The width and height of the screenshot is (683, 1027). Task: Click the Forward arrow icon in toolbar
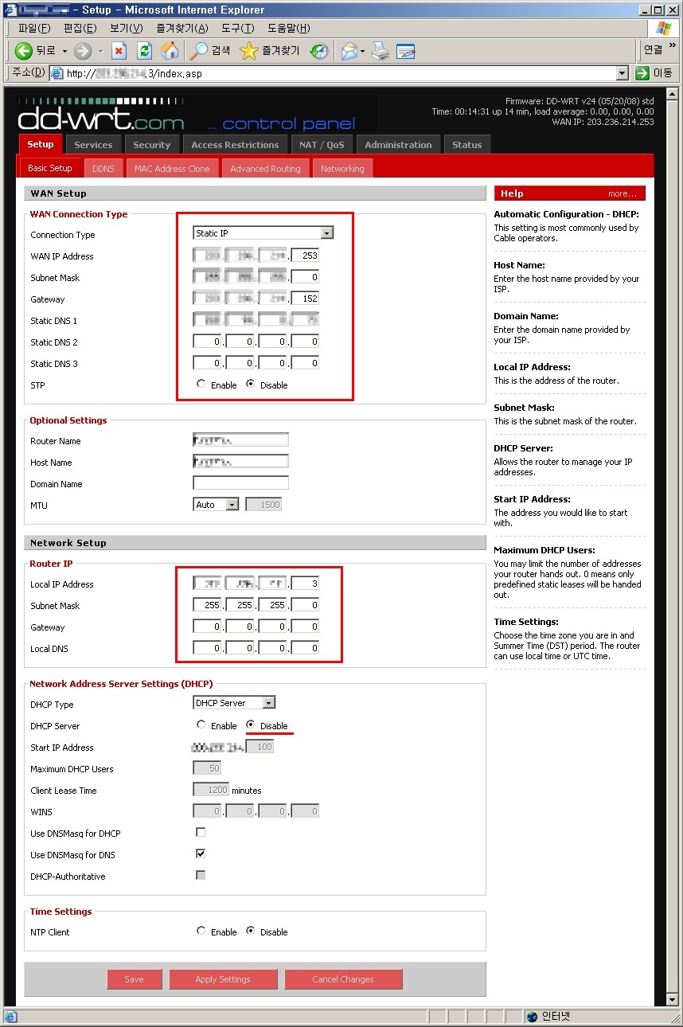click(83, 51)
